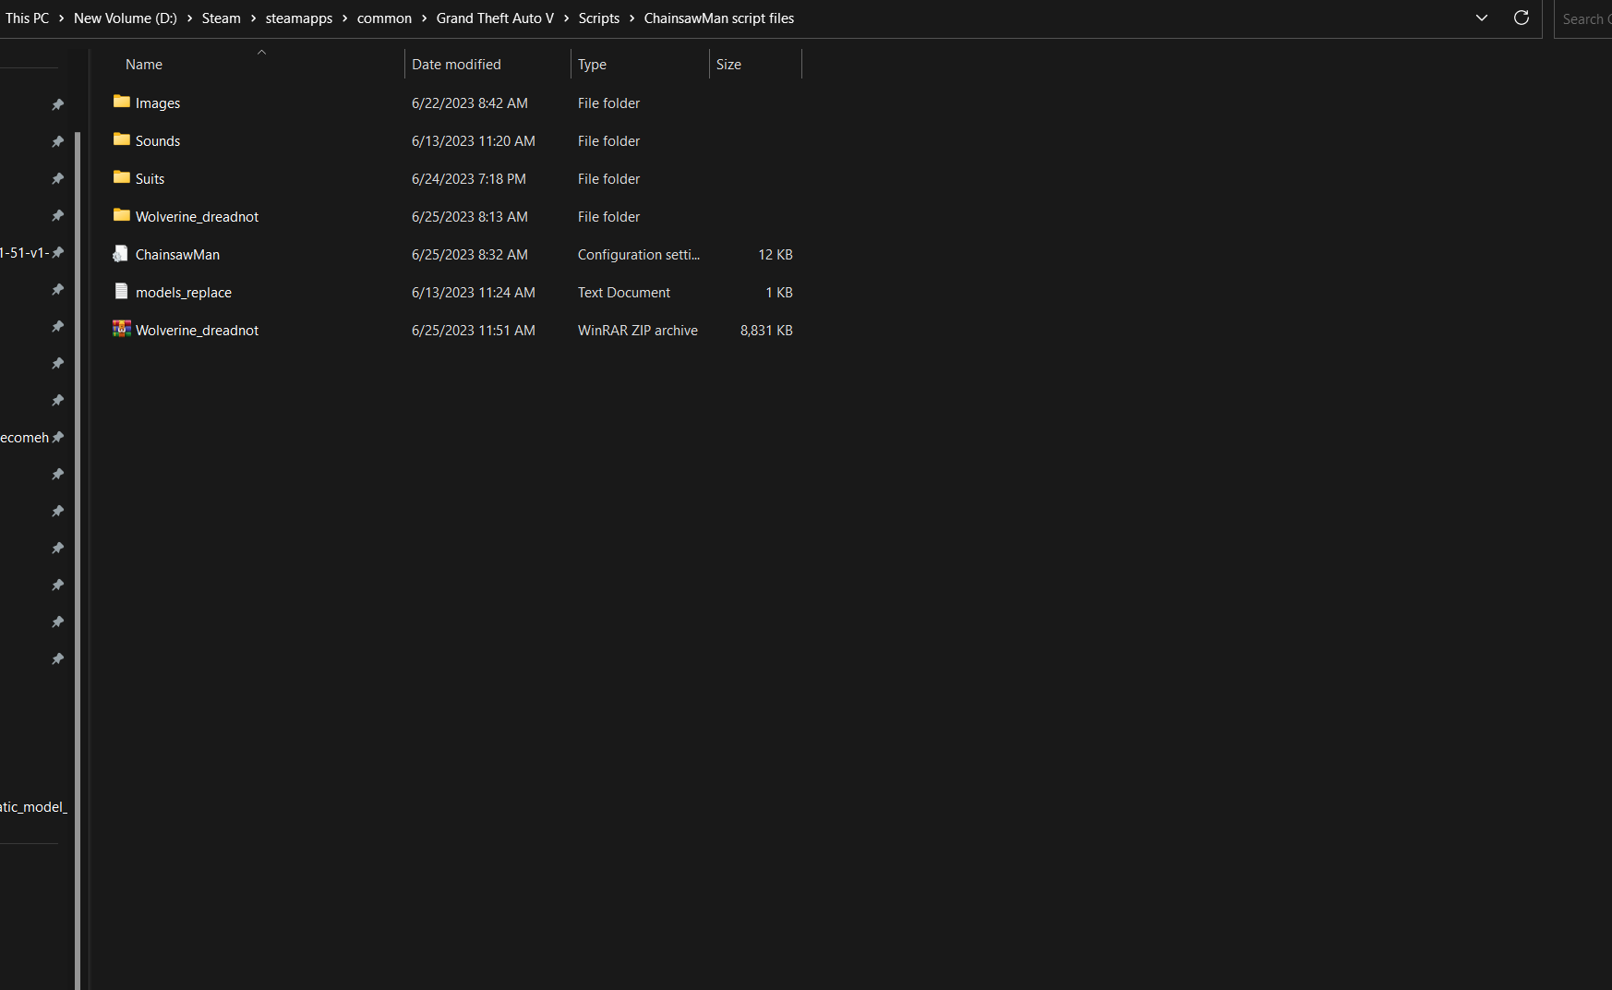
Task: Go to the common breadcrumb folder
Action: pyautogui.click(x=384, y=18)
